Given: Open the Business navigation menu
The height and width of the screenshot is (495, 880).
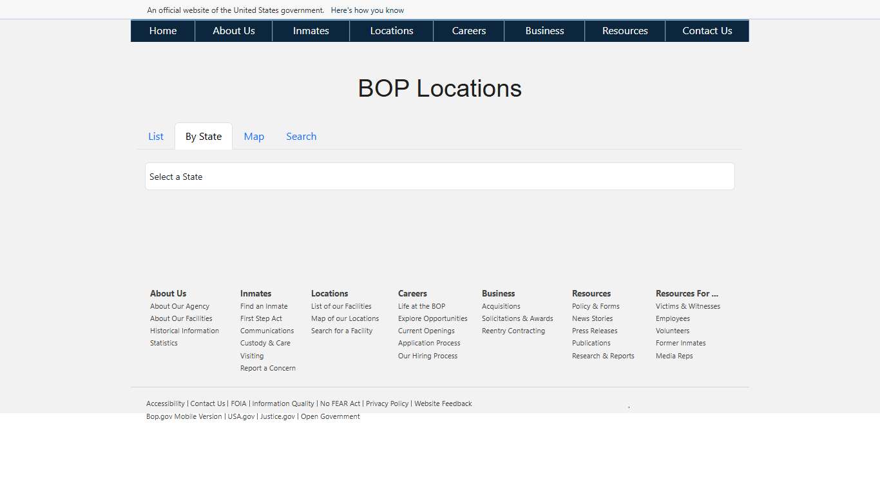Looking at the screenshot, I should [544, 30].
